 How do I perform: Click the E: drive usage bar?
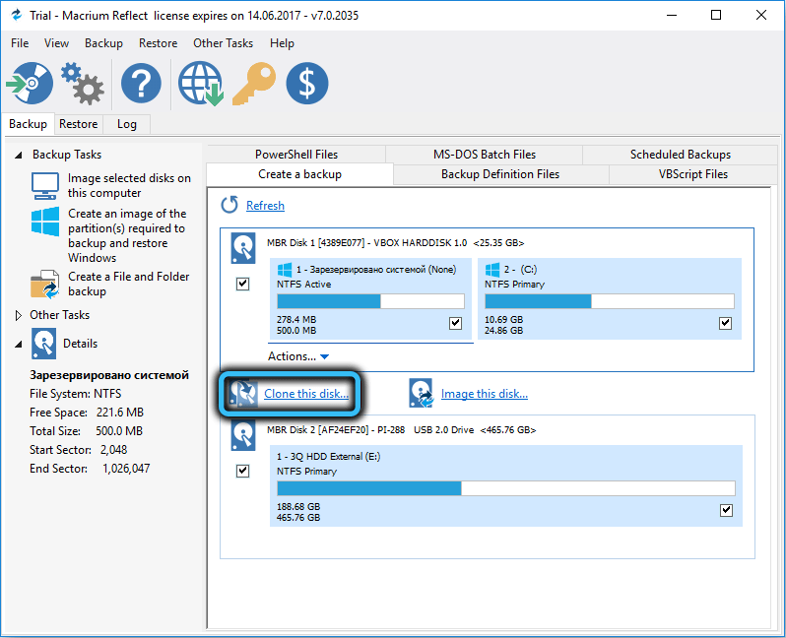506,488
